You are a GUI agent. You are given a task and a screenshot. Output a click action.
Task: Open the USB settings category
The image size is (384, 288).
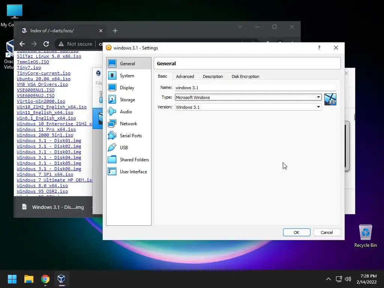[129, 148]
